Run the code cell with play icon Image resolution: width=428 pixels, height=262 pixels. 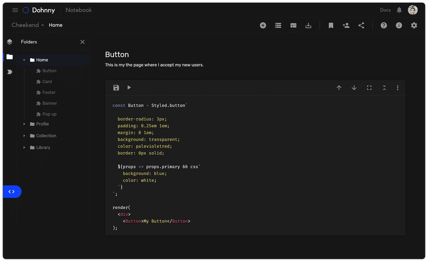point(129,87)
